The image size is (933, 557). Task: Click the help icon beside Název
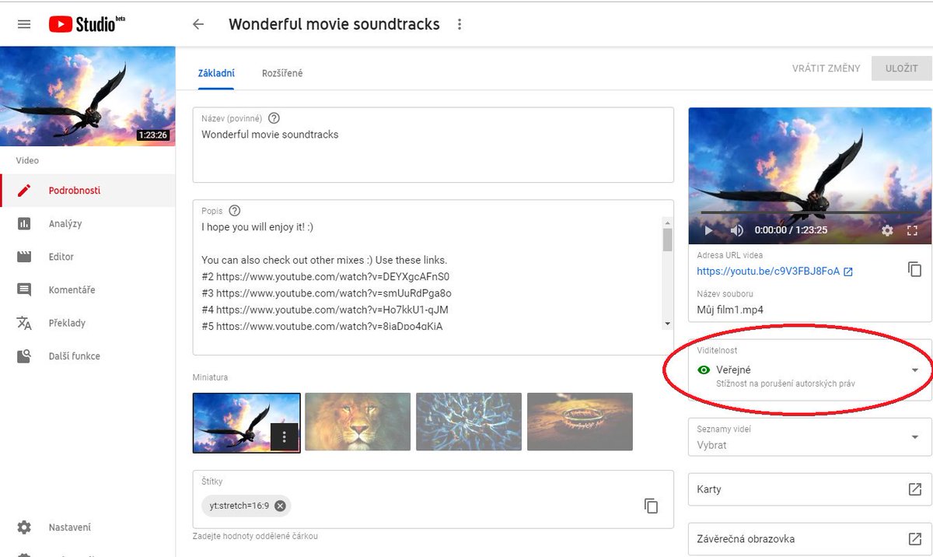274,118
